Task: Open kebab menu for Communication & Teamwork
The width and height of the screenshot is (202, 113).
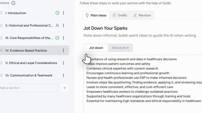Action: coord(63,75)
